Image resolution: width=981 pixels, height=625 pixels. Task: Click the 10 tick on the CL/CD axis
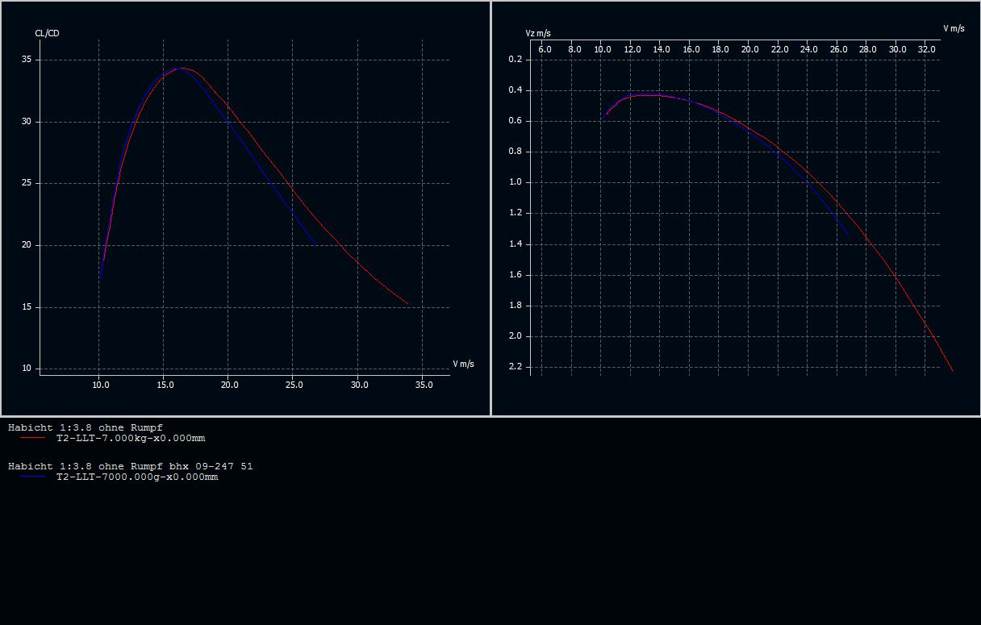coord(27,369)
